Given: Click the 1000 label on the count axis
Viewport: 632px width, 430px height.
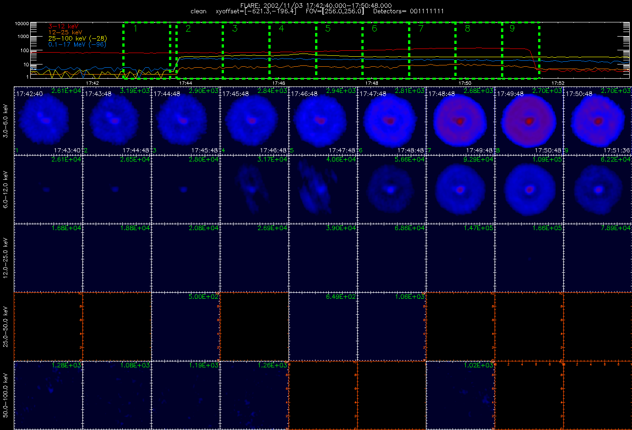Looking at the screenshot, I should [23, 37].
